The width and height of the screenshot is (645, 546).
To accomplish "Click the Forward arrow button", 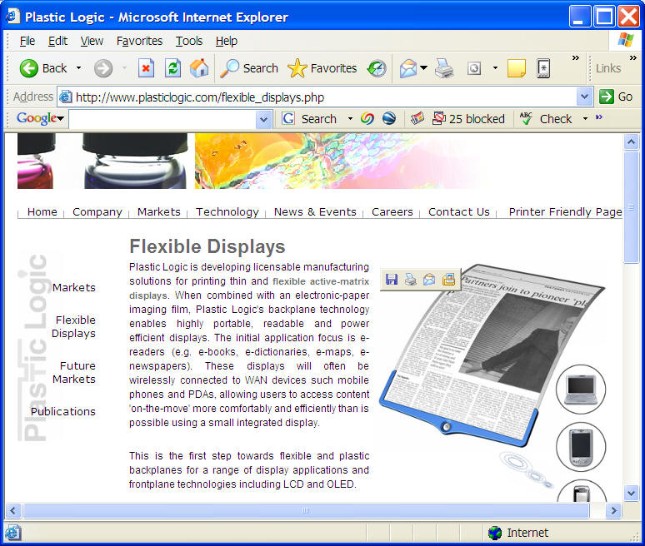I will coord(103,68).
